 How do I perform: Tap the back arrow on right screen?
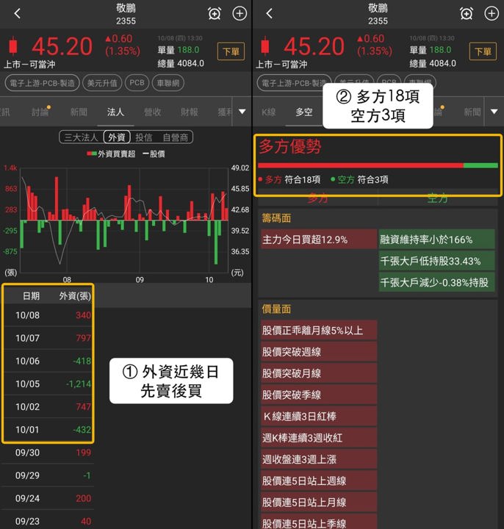(x=269, y=13)
